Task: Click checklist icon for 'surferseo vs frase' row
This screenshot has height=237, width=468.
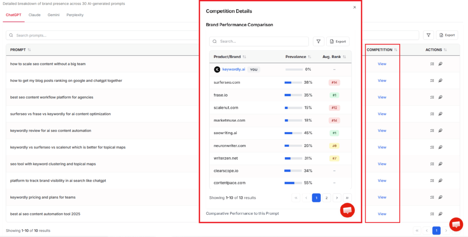Action: tap(432, 114)
